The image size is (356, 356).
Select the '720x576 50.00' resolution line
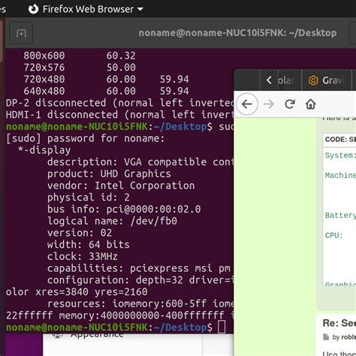click(x=80, y=68)
